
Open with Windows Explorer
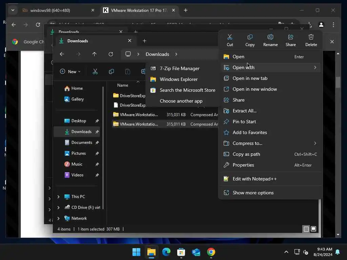[x=183, y=79]
